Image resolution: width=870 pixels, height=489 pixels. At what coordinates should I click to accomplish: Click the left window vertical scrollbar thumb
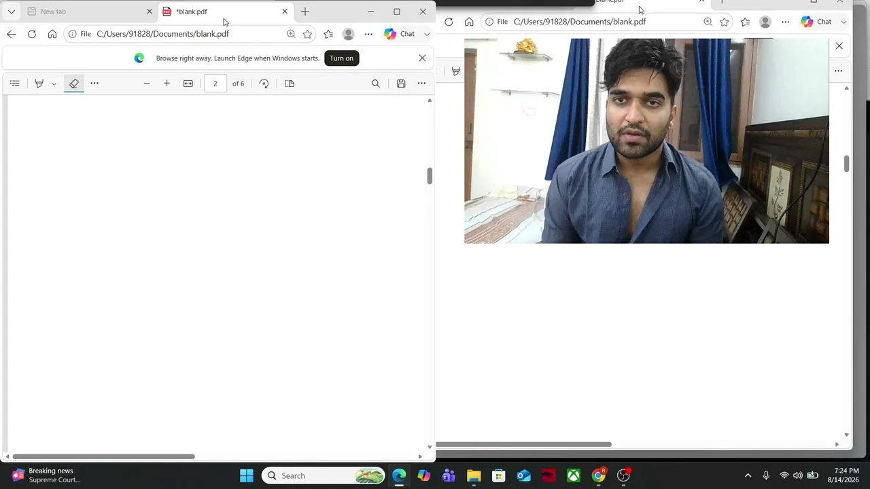pyautogui.click(x=430, y=176)
